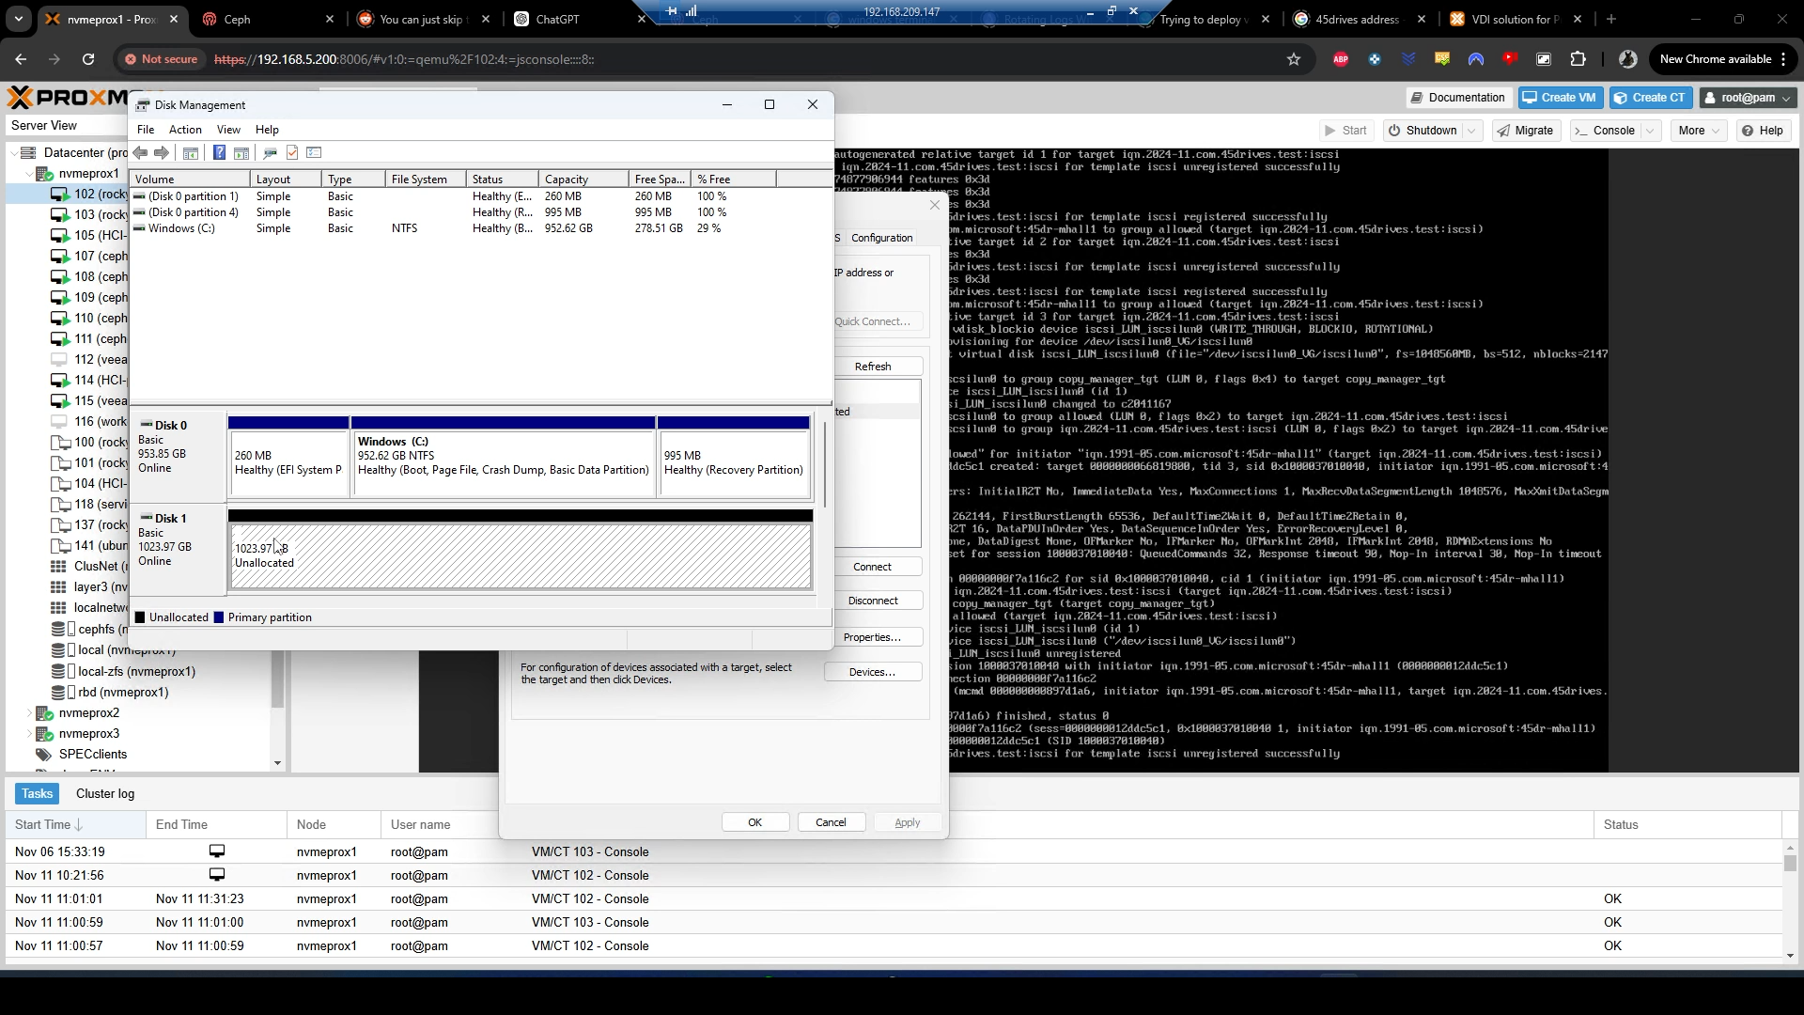Open the Shutdown dropdown arrow
The height and width of the screenshot is (1015, 1804).
point(1472,131)
